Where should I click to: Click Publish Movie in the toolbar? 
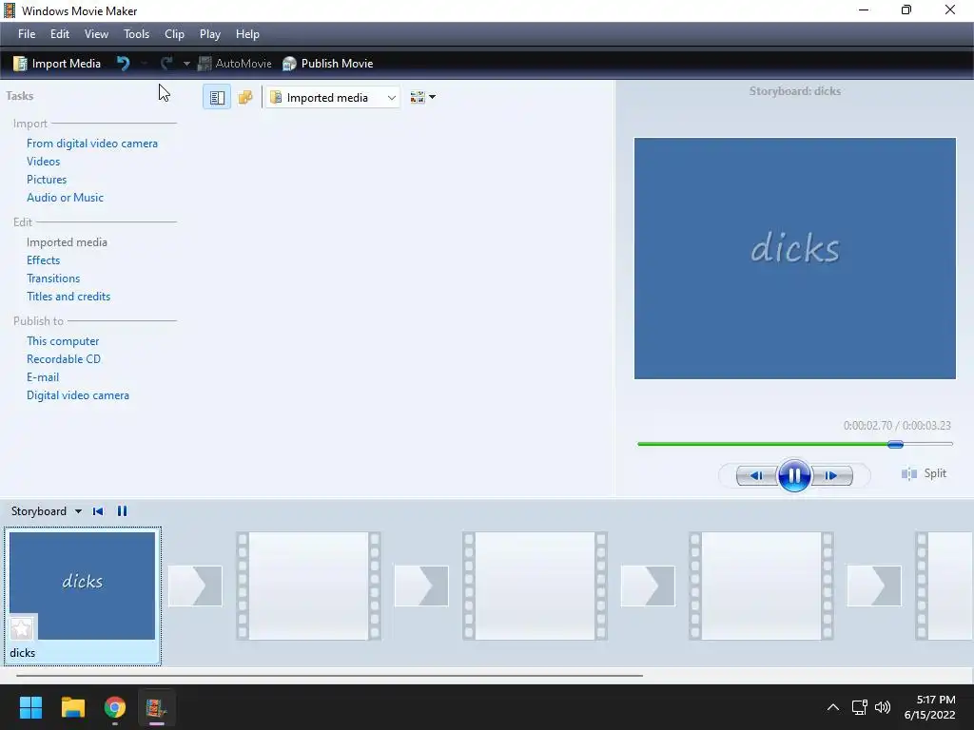[x=327, y=64]
